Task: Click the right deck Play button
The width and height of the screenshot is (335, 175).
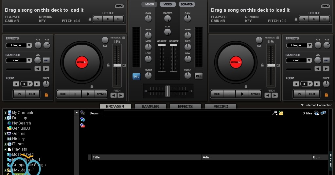Action: (x=242, y=94)
